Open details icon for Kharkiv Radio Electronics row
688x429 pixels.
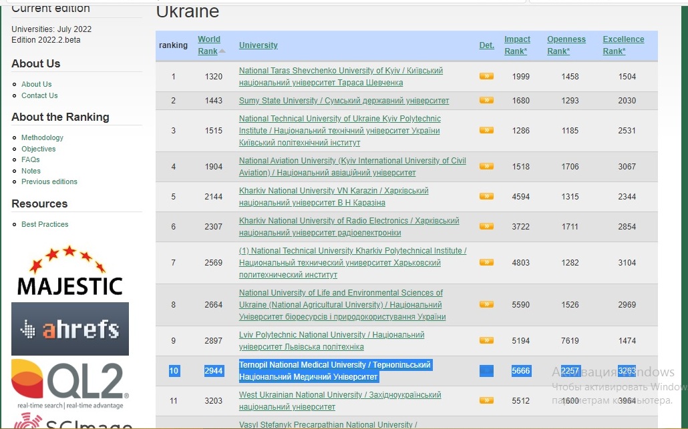click(486, 227)
